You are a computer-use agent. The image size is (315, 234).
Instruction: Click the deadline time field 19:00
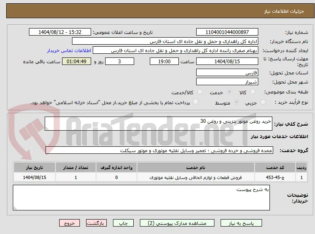tap(164, 61)
